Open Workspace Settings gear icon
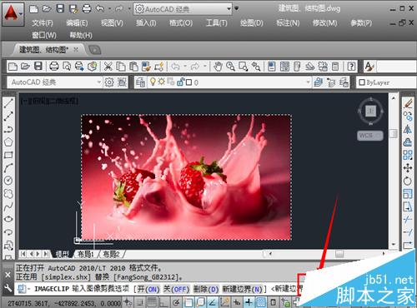This screenshot has height=308, width=417. pyautogui.click(x=109, y=82)
